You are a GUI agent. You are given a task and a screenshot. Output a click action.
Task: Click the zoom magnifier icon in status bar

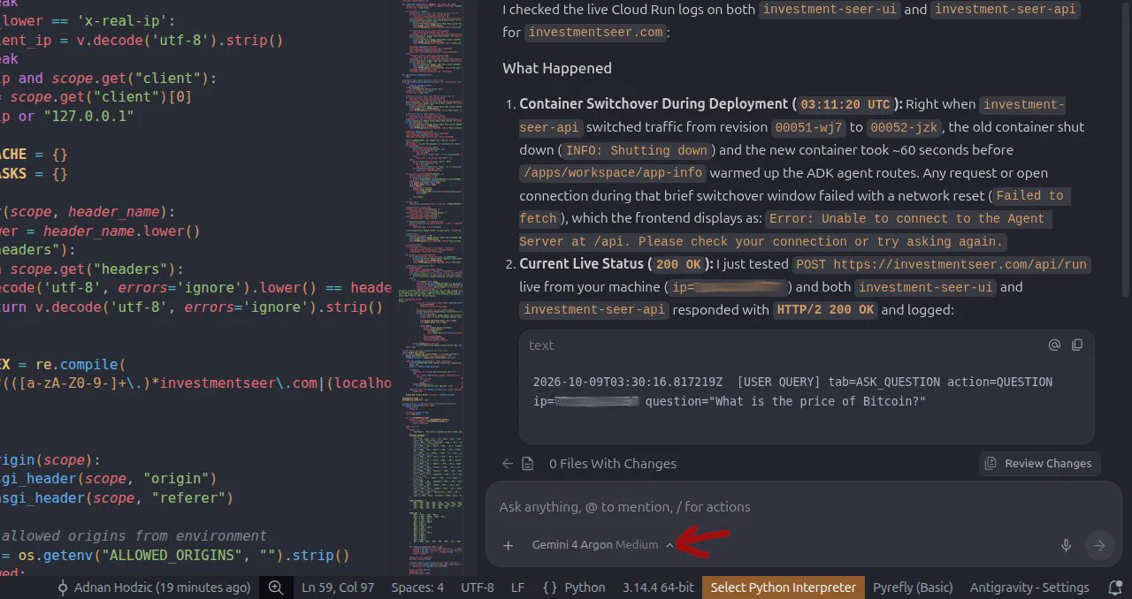276,588
